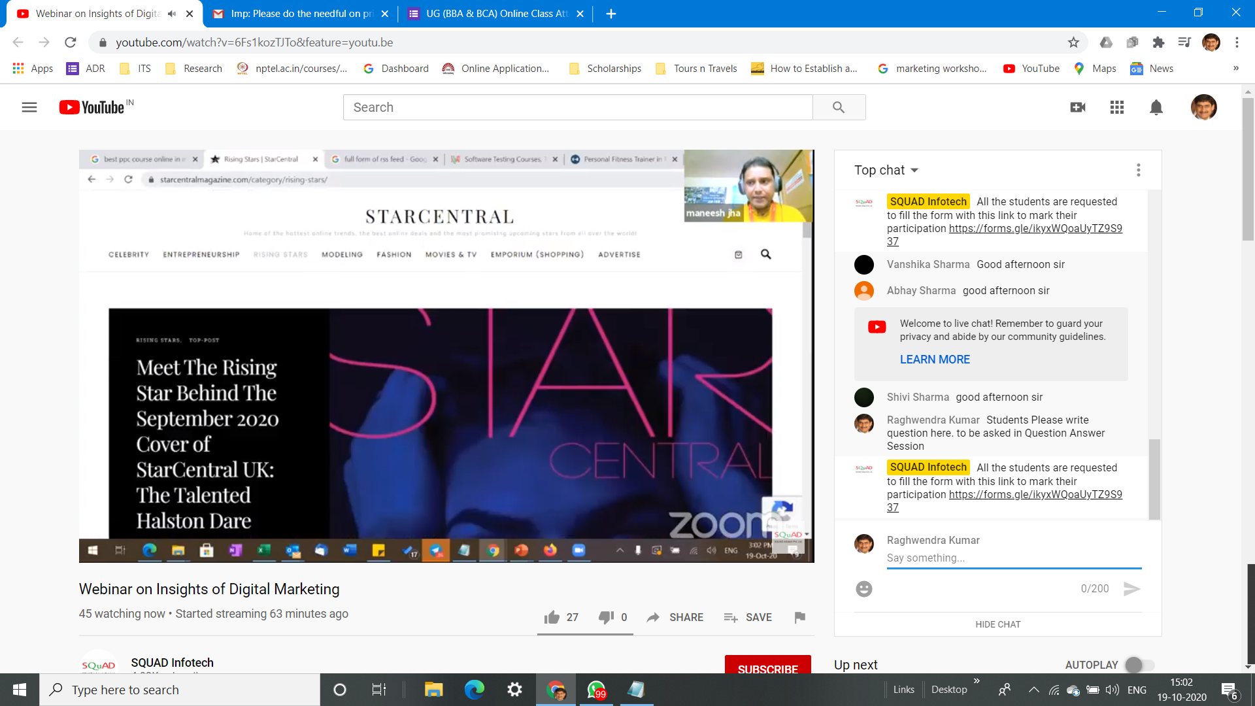1255x706 pixels.
Task: Open the YouTube guide hamburger menu
Action: 29,107
